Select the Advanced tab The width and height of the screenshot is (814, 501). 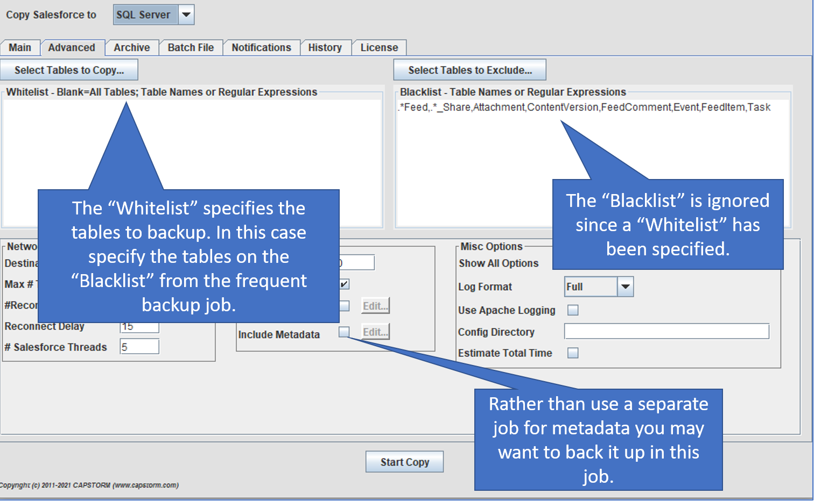click(x=72, y=47)
